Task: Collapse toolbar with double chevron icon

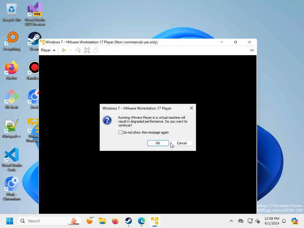Action: [x=252, y=50]
